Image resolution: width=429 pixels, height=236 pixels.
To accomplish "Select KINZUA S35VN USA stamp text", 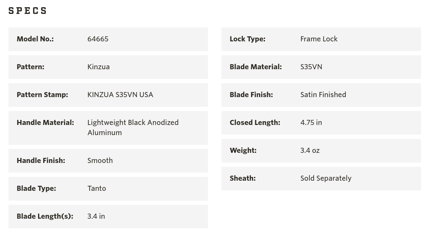I will 120,95.
